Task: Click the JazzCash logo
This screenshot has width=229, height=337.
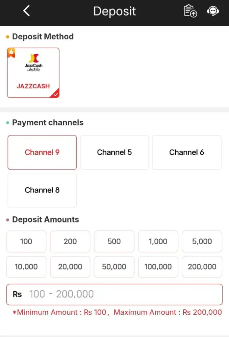Action: pyautogui.click(x=33, y=63)
